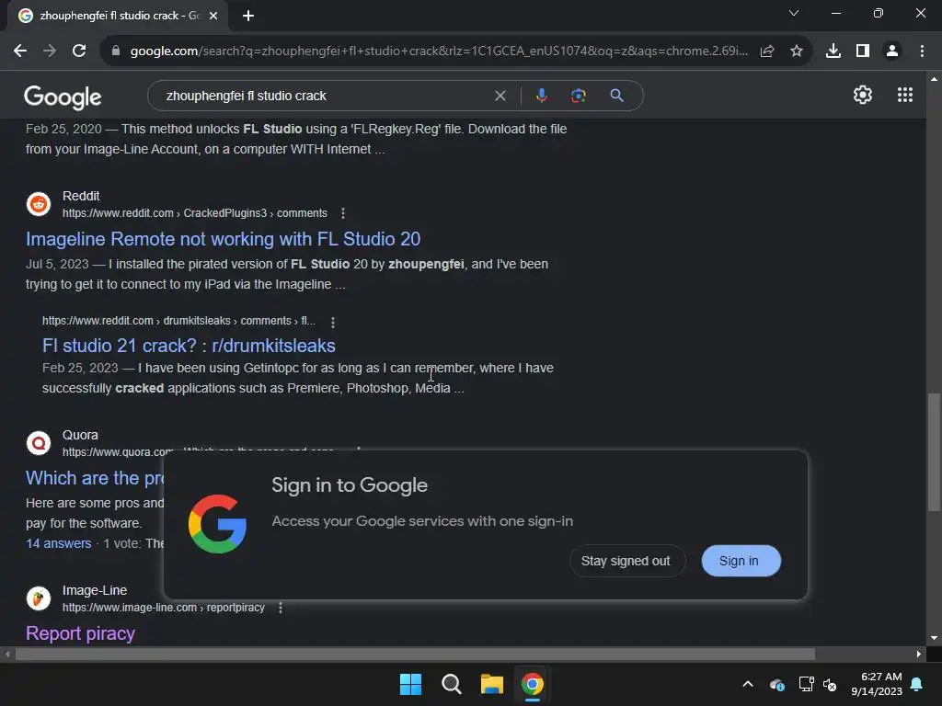Close the zhouphengfei fl studio crack tab
This screenshot has height=706, width=942.
(213, 16)
